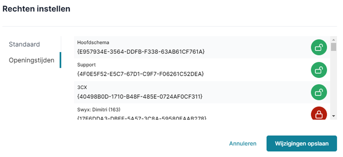The height and width of the screenshot is (157, 343).
Task: Unlock the red padlock for Swyx: Dimitri
Action: pyautogui.click(x=319, y=113)
